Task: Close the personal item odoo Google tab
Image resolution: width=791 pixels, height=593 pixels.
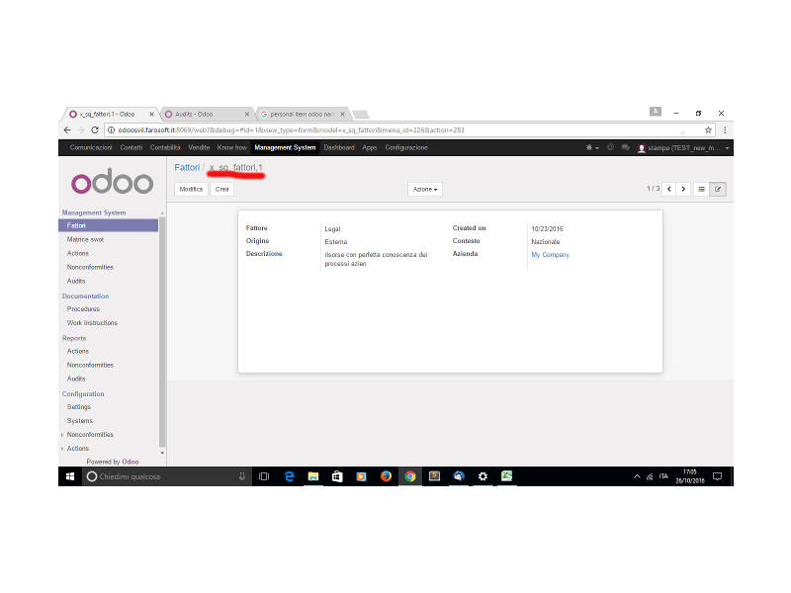Action: [x=342, y=115]
